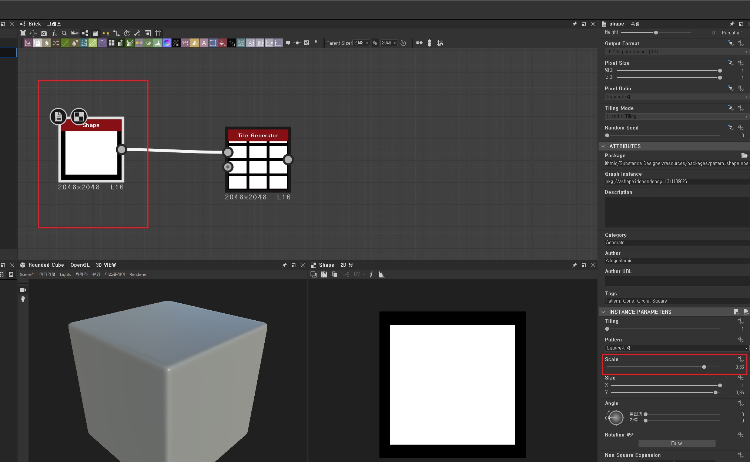
Task: Collapse the ATTRIBUTES section
Action: [x=603, y=146]
